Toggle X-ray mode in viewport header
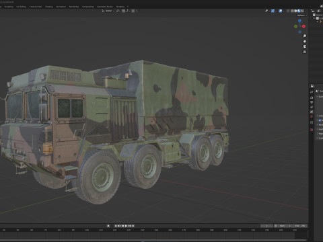Screen dimensions: 323x242 pos(288,11)
